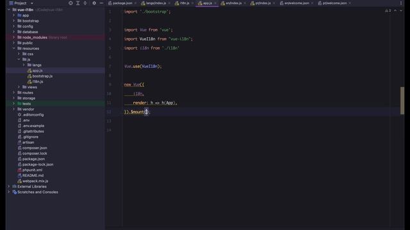The image size is (410, 230).
Task: Hide the Project panel with minus icon
Action: tap(101, 3)
